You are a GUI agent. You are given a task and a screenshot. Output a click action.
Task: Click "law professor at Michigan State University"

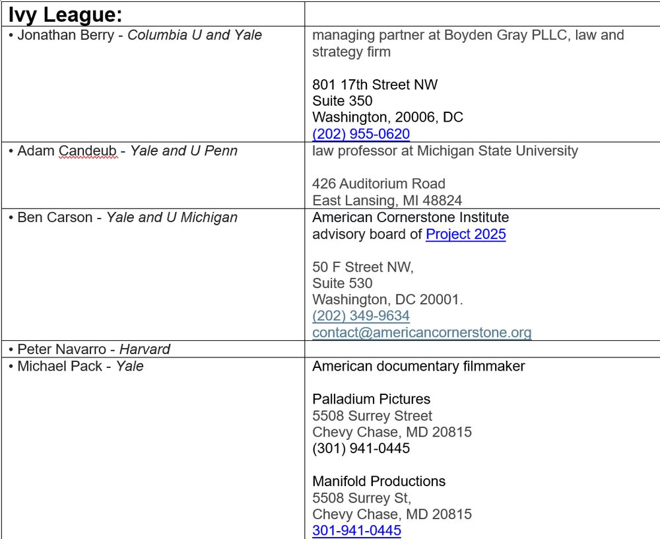point(445,151)
